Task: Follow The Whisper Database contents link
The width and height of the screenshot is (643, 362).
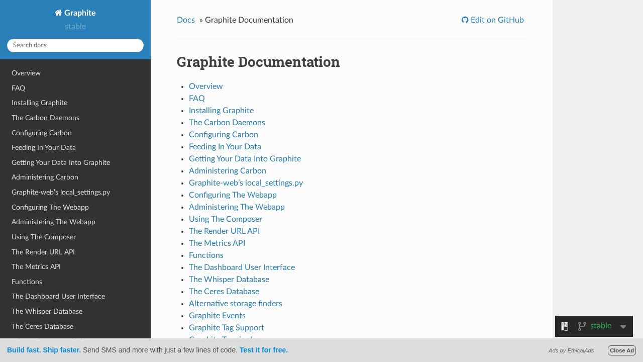Action: 229,280
